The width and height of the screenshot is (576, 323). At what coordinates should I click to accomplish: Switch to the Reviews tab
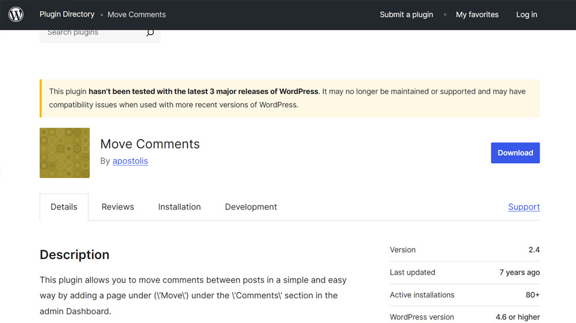tap(118, 206)
